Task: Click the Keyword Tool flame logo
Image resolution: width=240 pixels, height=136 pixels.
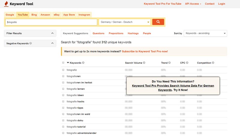Action: [x=6, y=4]
